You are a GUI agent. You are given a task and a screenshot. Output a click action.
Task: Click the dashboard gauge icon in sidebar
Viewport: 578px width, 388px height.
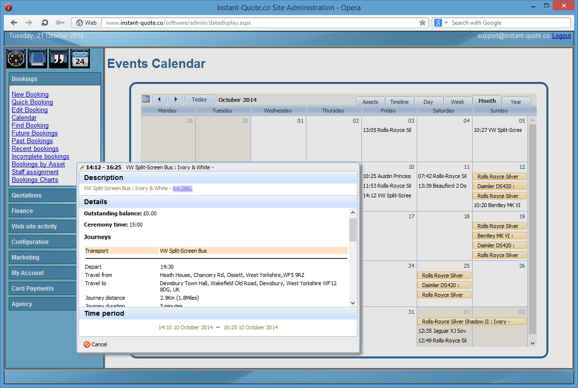pos(16,59)
